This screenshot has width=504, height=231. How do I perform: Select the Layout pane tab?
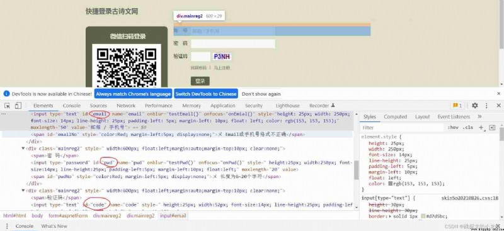pos(422,116)
